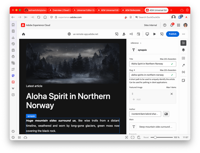The image size is (200, 153).
Task: Open the Author content fragment picker icon
Action: coord(166,114)
